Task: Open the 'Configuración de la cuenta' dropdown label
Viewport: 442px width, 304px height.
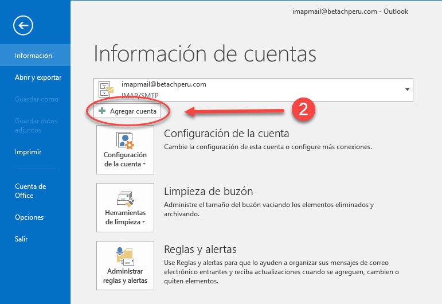Action: [125, 159]
